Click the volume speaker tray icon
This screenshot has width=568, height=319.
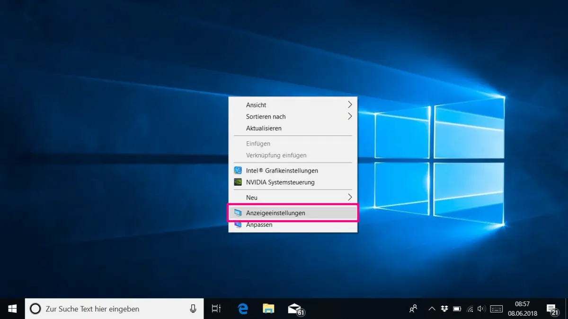point(481,309)
